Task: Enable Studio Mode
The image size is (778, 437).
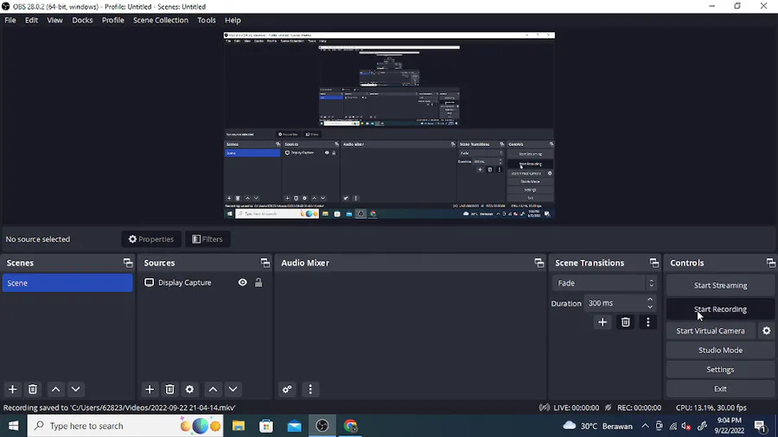Action: pos(720,351)
